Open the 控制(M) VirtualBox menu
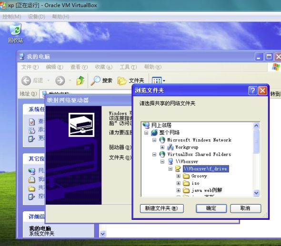The width and height of the screenshot is (281, 246). click(11, 17)
